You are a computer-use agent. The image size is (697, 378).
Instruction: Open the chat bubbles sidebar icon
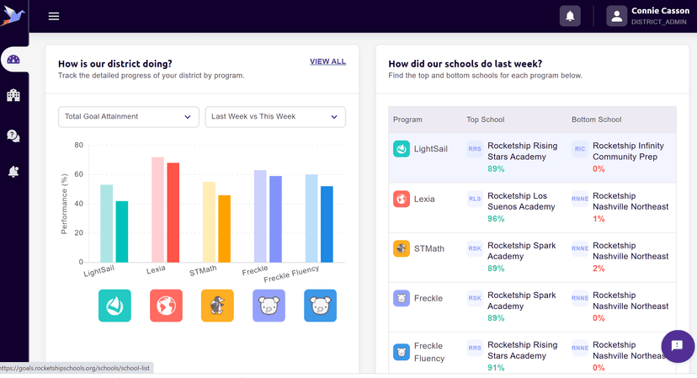[x=13, y=135]
